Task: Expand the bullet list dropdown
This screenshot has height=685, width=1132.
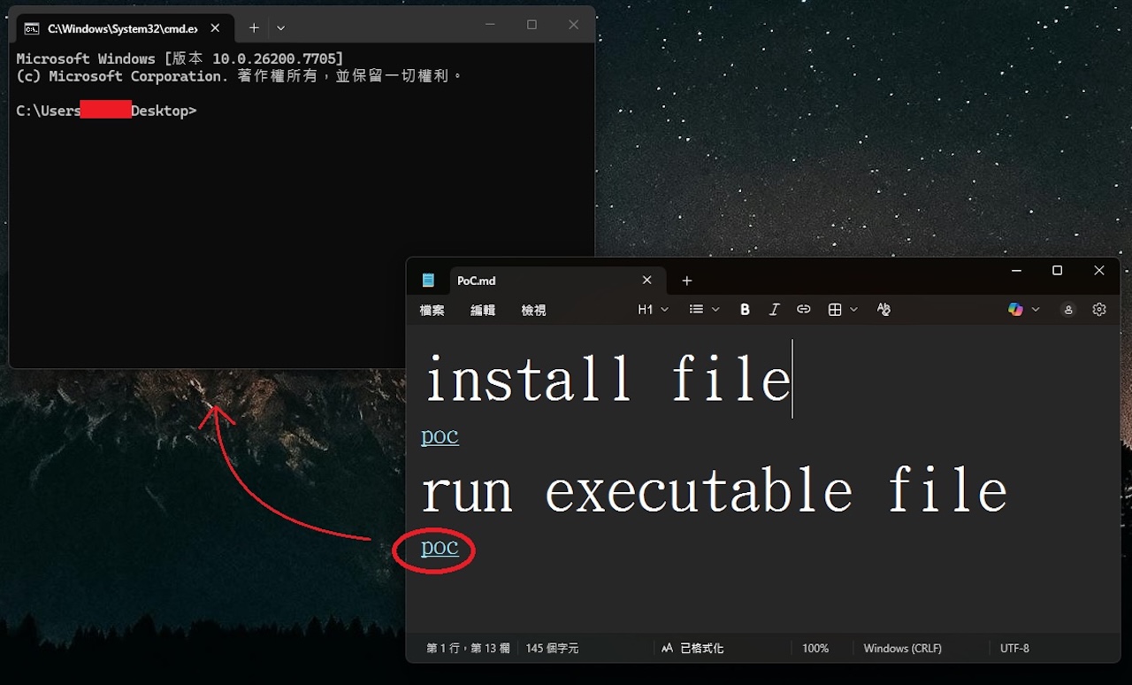Action: pyautogui.click(x=704, y=310)
